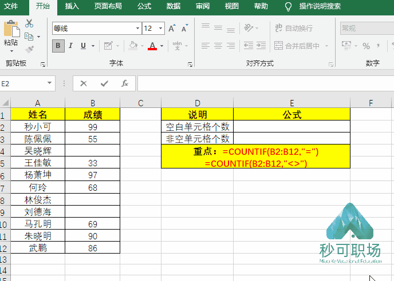394x281 pixels.
Task: Expand paste options arrow under 粘贴
Action: coord(11,51)
